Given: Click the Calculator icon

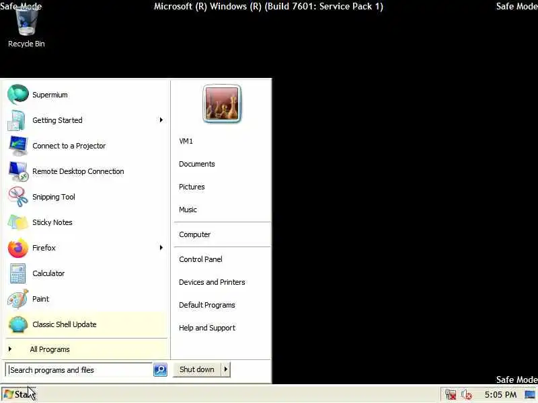Looking at the screenshot, I should point(18,273).
